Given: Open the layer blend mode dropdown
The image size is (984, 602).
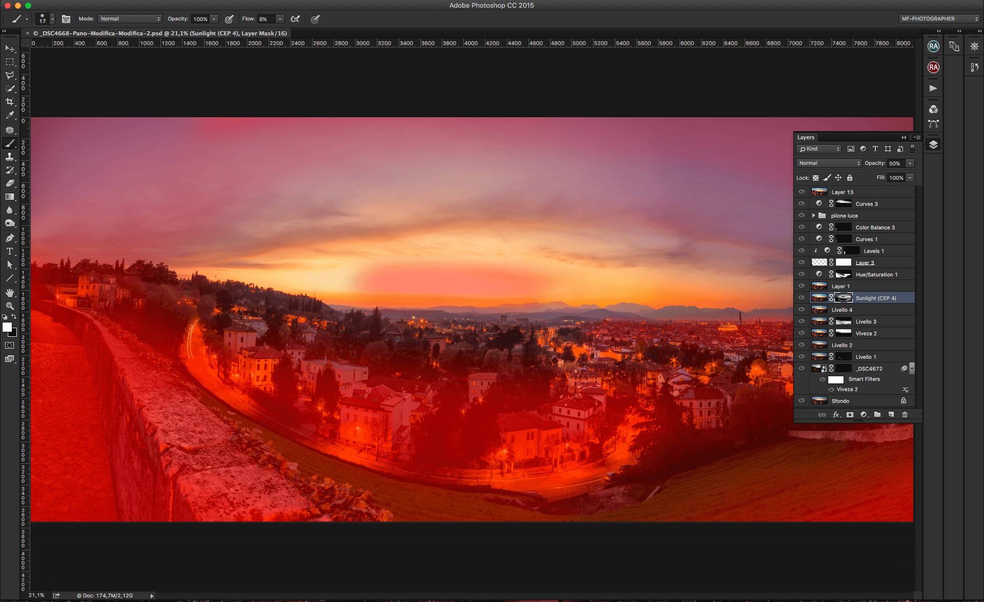Looking at the screenshot, I should point(829,163).
